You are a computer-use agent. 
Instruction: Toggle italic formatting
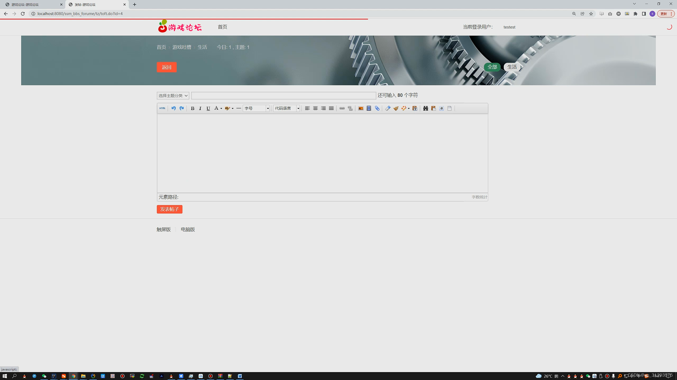(x=200, y=108)
